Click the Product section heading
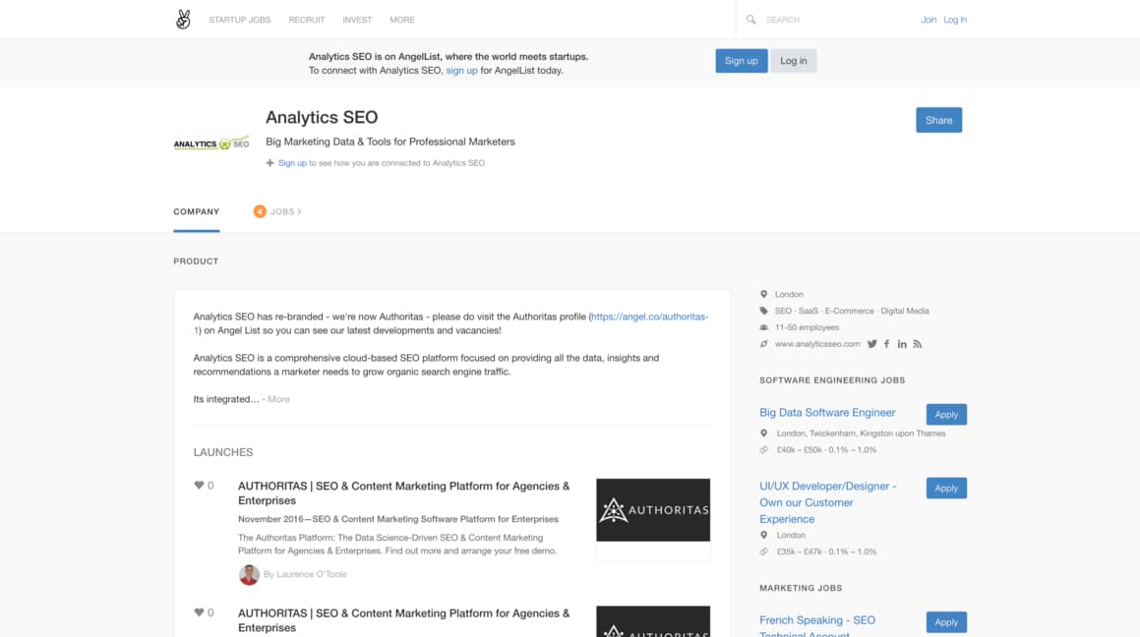This screenshot has height=637, width=1140. pyautogui.click(x=196, y=261)
